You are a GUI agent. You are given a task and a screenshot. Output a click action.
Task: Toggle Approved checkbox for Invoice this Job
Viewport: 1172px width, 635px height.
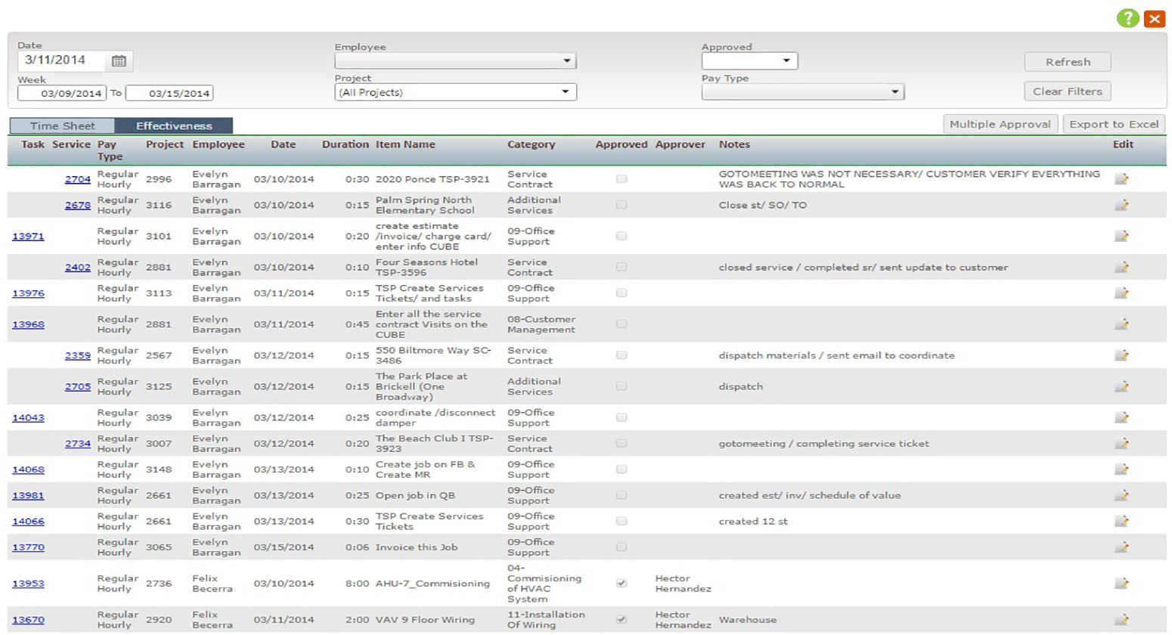(x=622, y=547)
